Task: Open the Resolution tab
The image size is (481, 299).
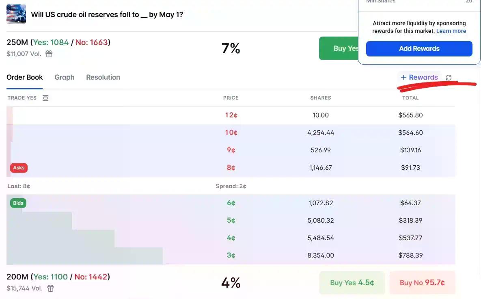Action: [103, 77]
